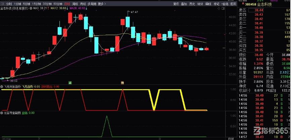This screenshot has height=140, width=291.
Task: Click the 159 lot trade row at 14:56
Action: pyautogui.click(x=264, y=120)
